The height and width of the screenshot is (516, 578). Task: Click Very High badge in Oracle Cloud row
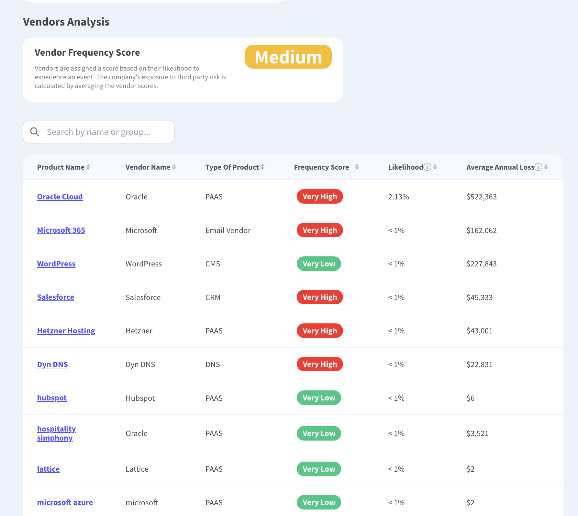[320, 196]
